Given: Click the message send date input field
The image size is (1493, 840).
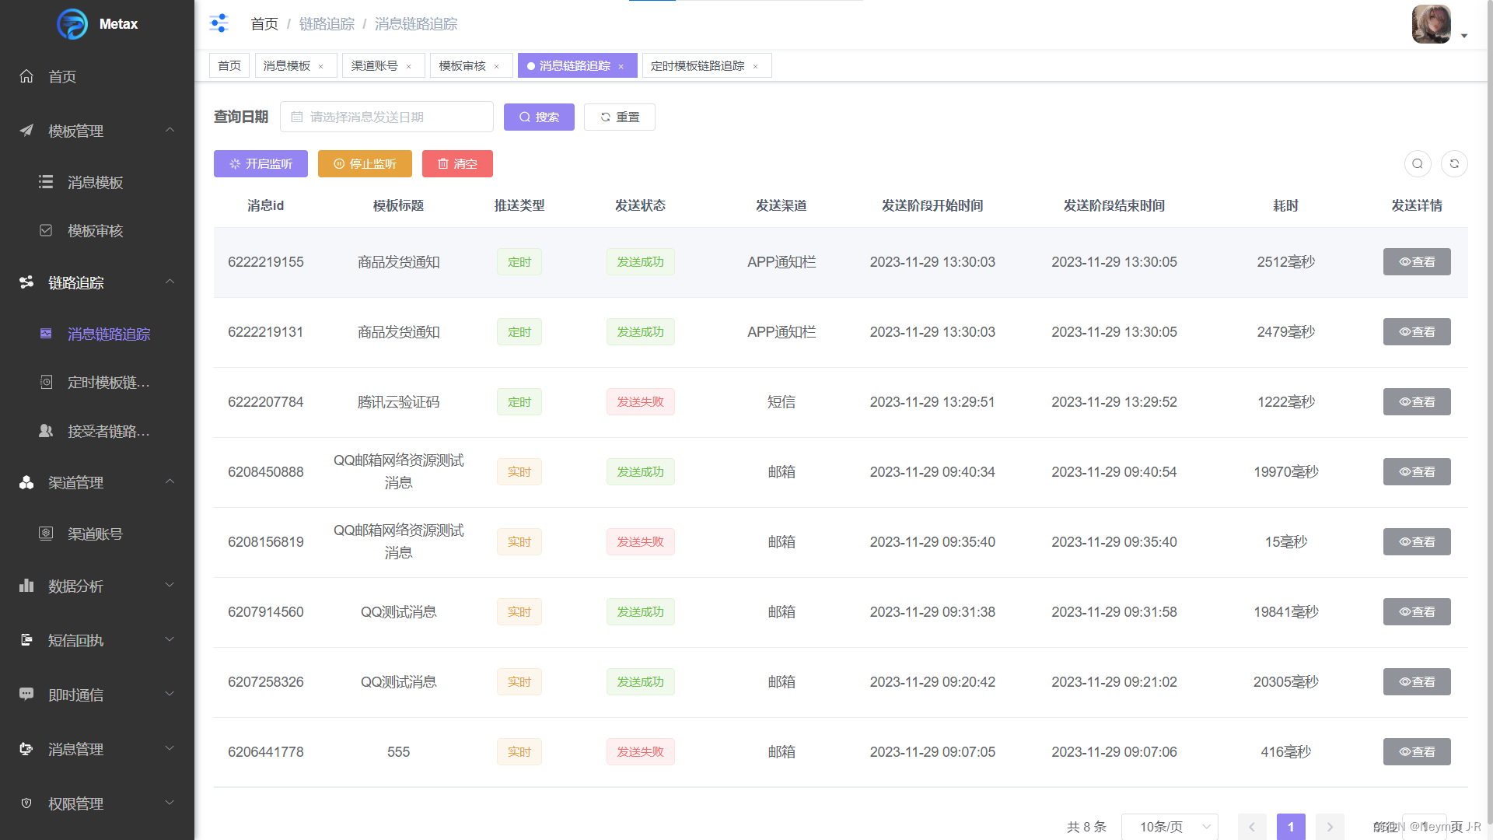Looking at the screenshot, I should (x=386, y=117).
